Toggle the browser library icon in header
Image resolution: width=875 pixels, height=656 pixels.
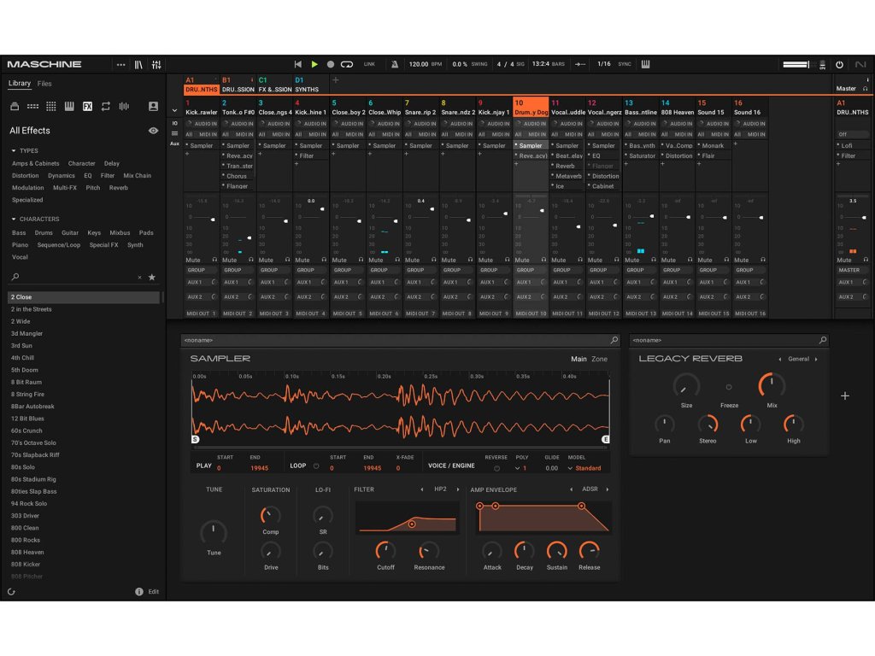(x=138, y=65)
